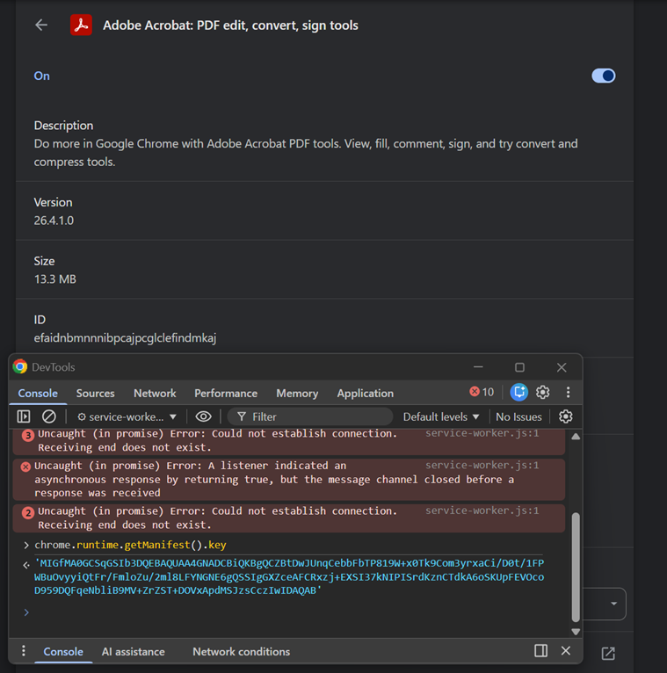Click the extension title Adobe Acrobat heading
The height and width of the screenshot is (673, 667).
(230, 25)
